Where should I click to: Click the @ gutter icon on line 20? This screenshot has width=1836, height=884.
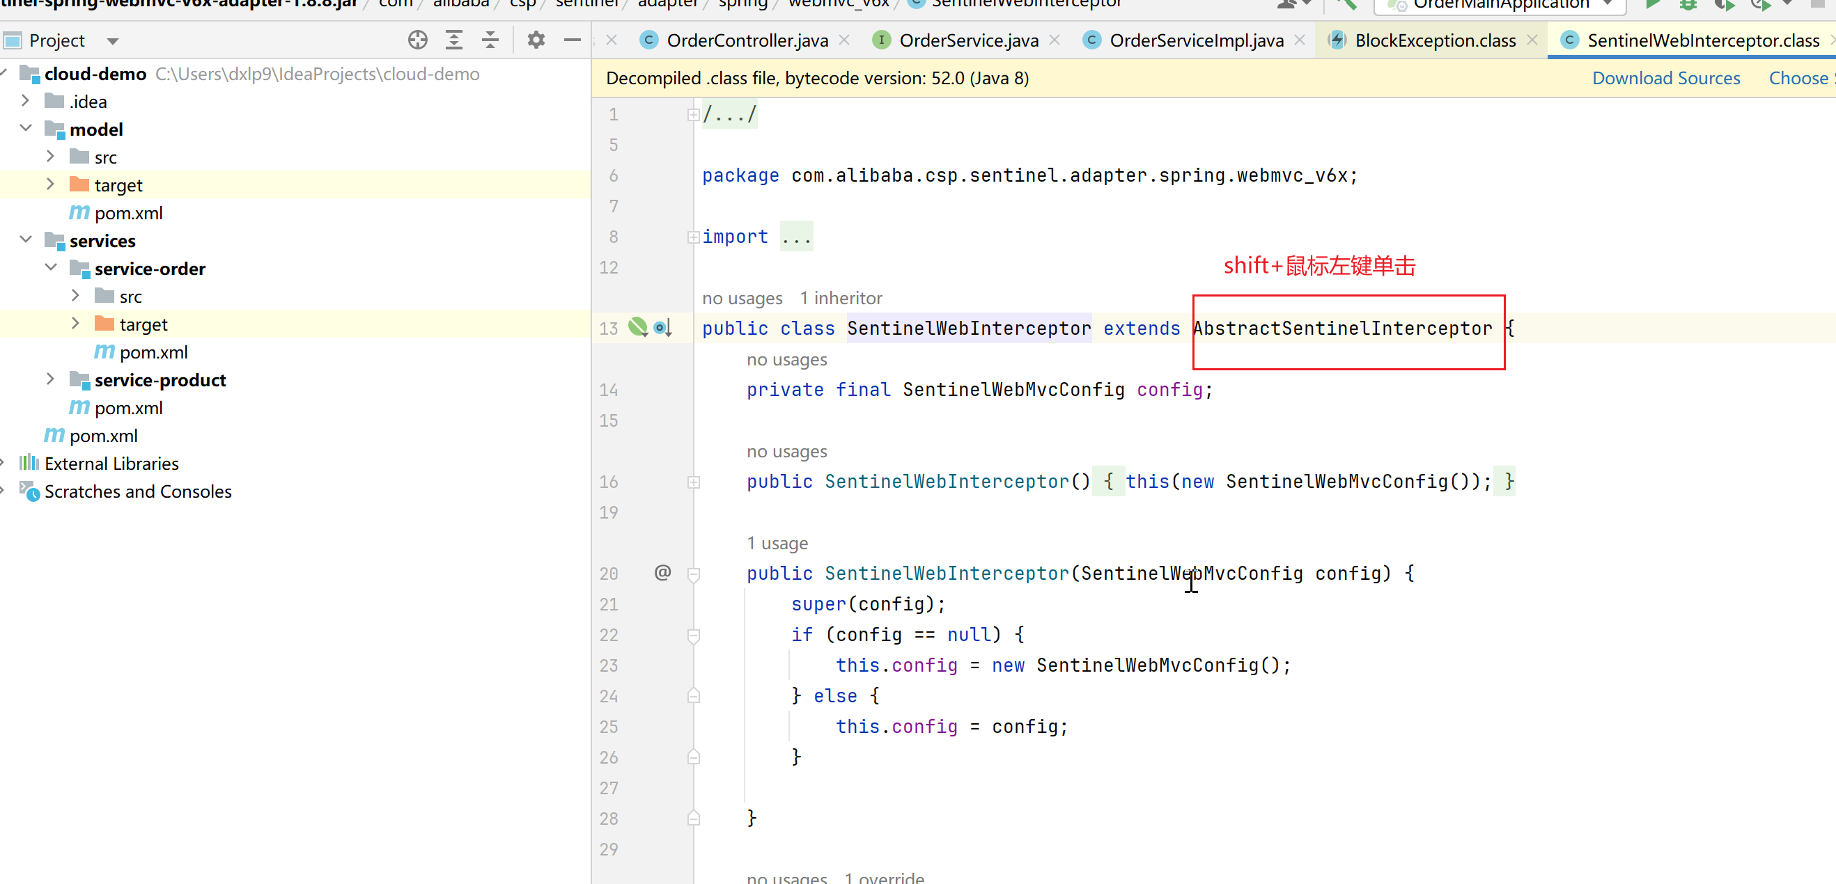(662, 573)
